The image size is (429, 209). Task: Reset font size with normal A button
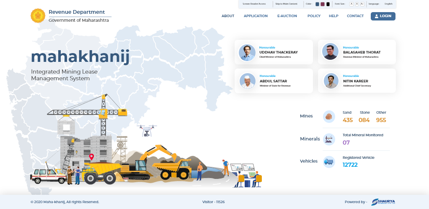click(357, 4)
